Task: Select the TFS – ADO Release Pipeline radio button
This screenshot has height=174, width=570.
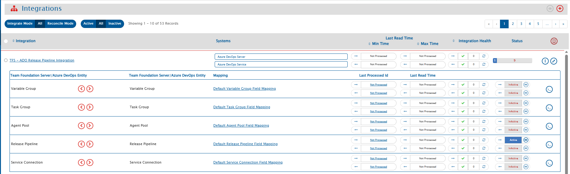Action: click(x=6, y=61)
